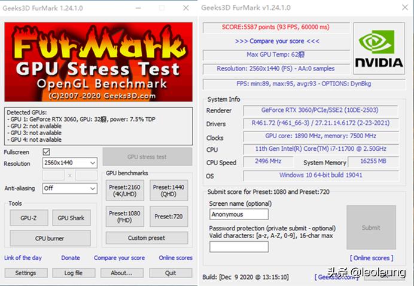Click the Password protection input field
This screenshot has width=414, height=286.
[x=239, y=247]
